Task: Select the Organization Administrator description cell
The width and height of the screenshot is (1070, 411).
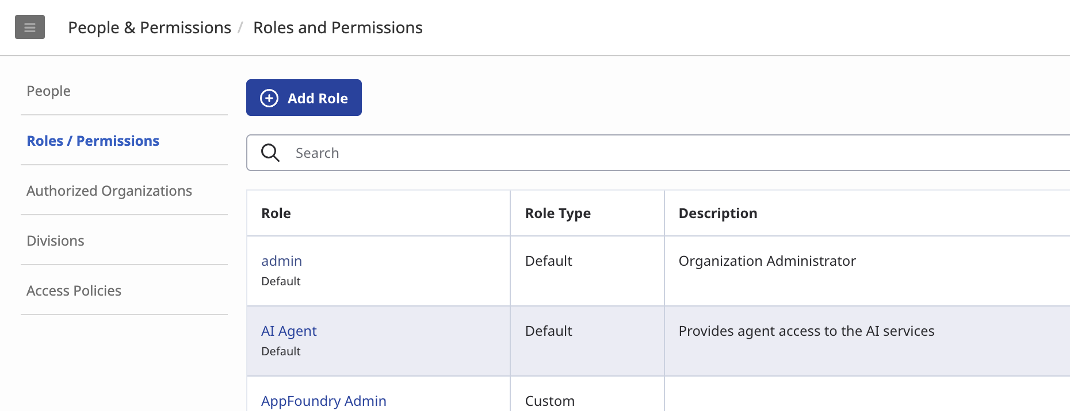Action: click(767, 261)
